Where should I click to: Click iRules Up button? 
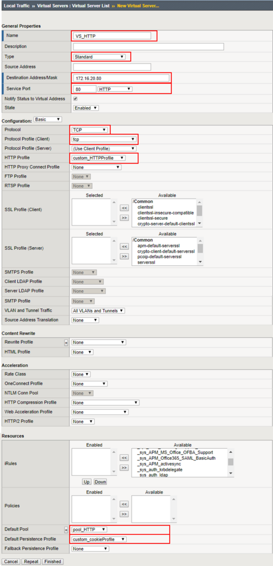click(x=87, y=482)
